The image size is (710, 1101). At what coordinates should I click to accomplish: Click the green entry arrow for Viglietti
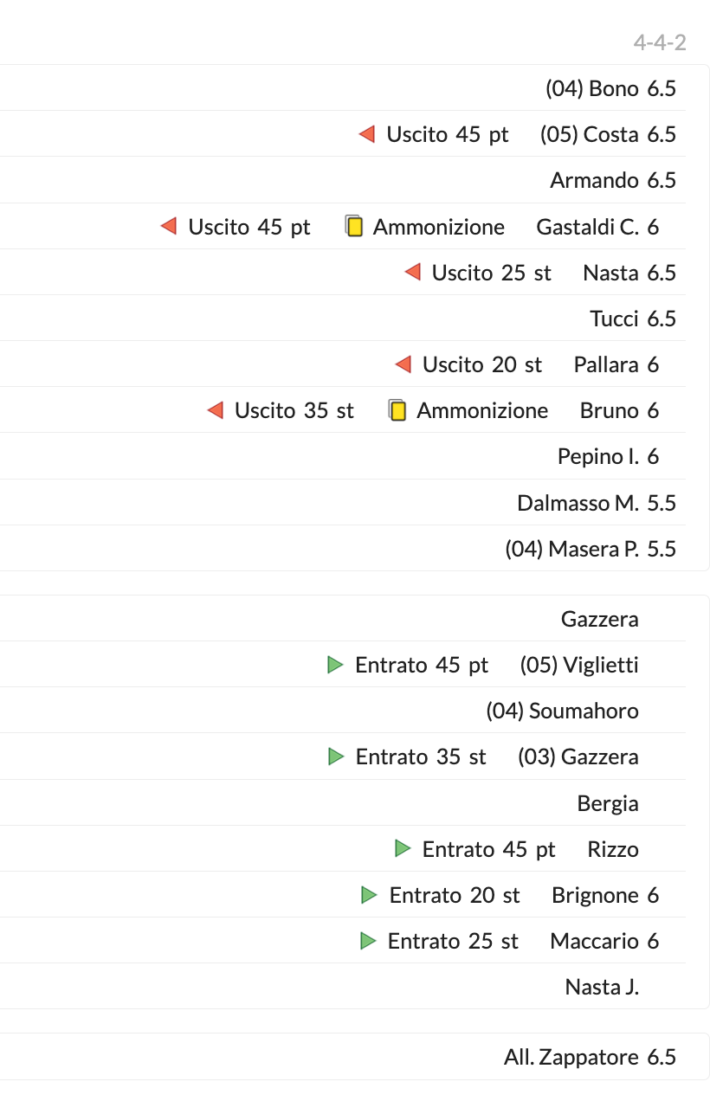point(335,665)
